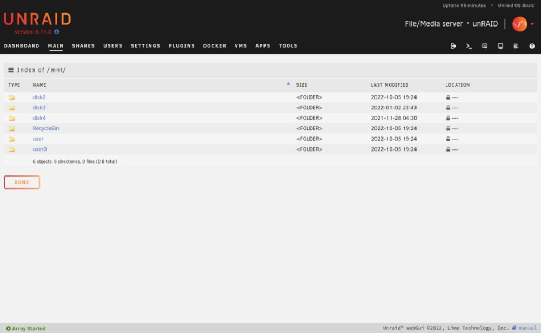Viewport: 541px width, 333px height.
Task: Click the '2021-11-28 04:30' date cell
Action: (394, 118)
